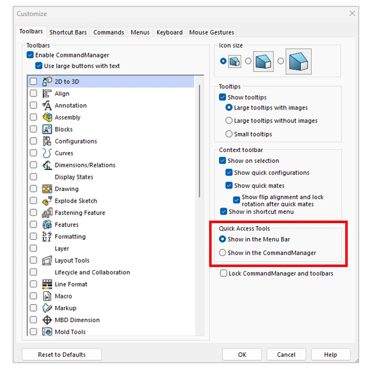
Task: Toggle Show flip alignment and lock rotation
Action: [236, 200]
